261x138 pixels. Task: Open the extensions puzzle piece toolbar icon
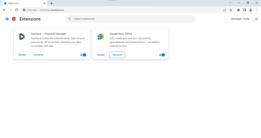(x=238, y=10)
